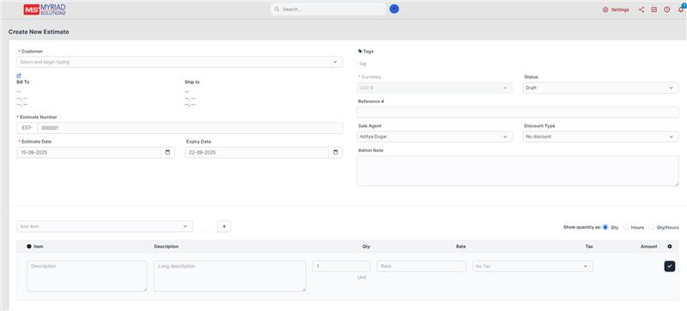The width and height of the screenshot is (687, 311).
Task: Click the edit billing address icon
Action: pos(19,76)
